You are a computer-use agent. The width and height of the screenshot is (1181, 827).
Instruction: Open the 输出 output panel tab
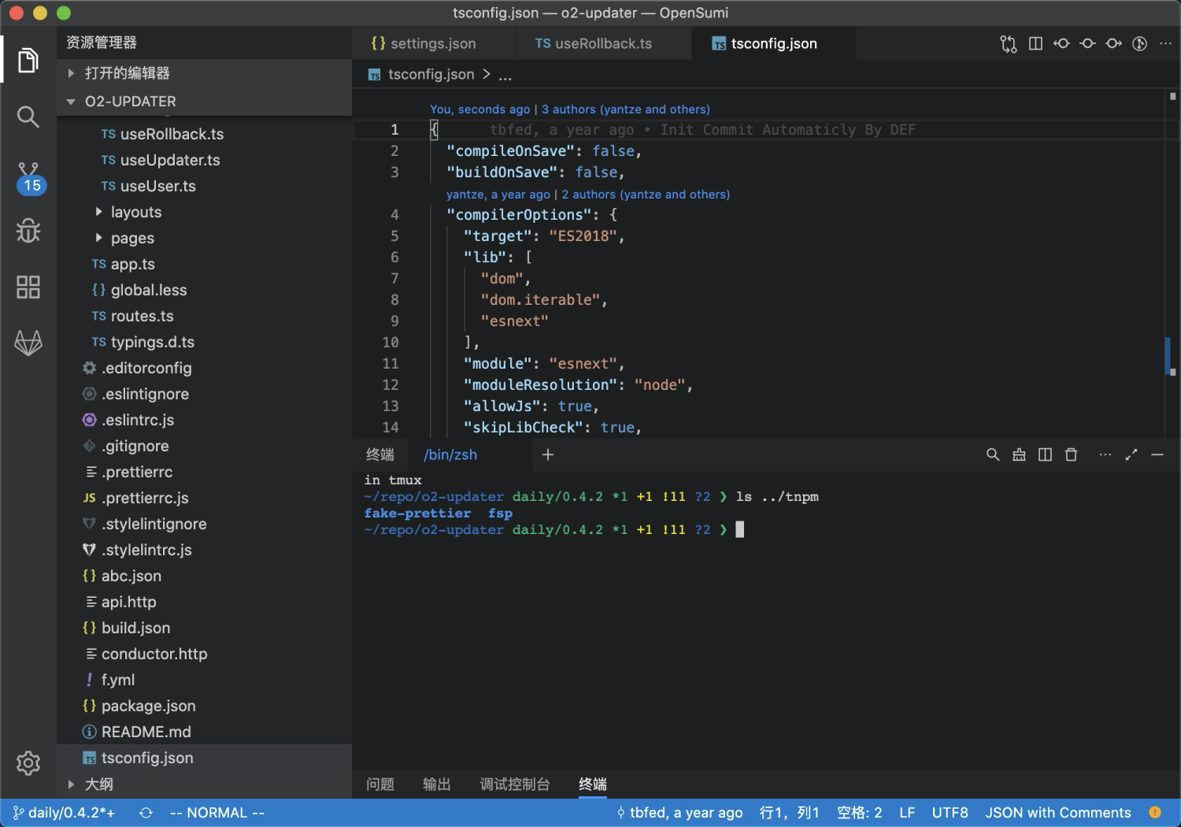coord(437,784)
